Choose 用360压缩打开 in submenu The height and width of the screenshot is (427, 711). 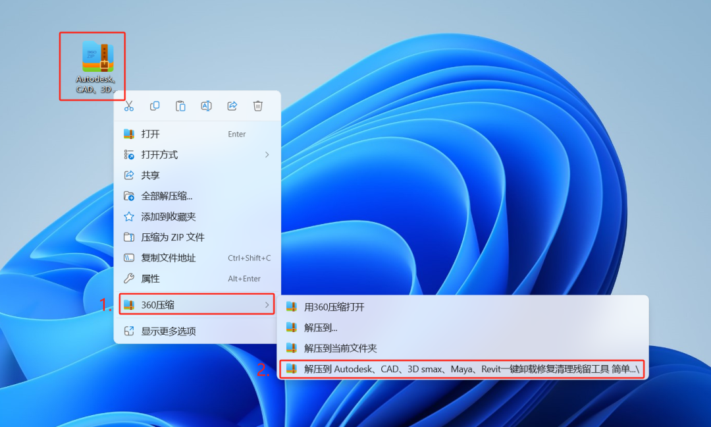(463, 307)
